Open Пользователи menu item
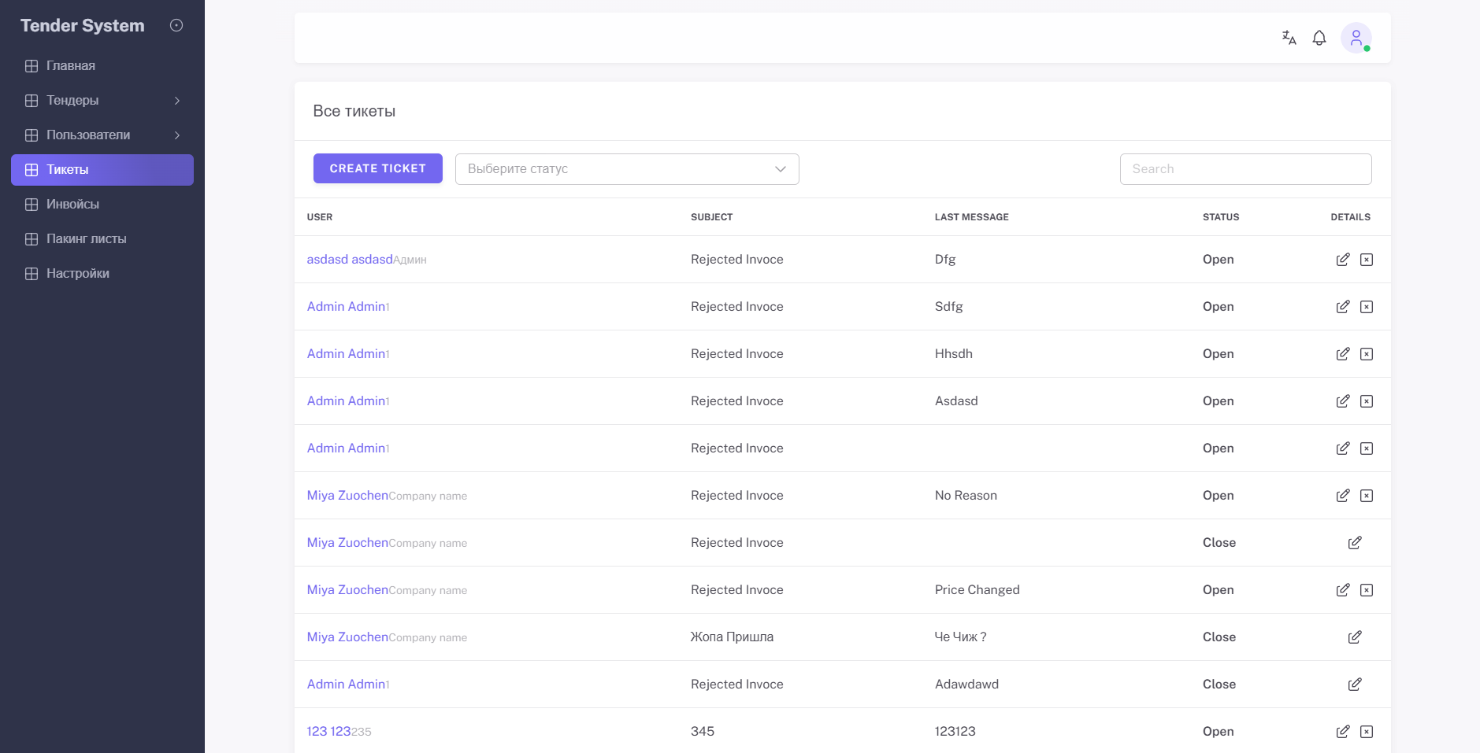Screen dimensions: 1480x753 102,135
